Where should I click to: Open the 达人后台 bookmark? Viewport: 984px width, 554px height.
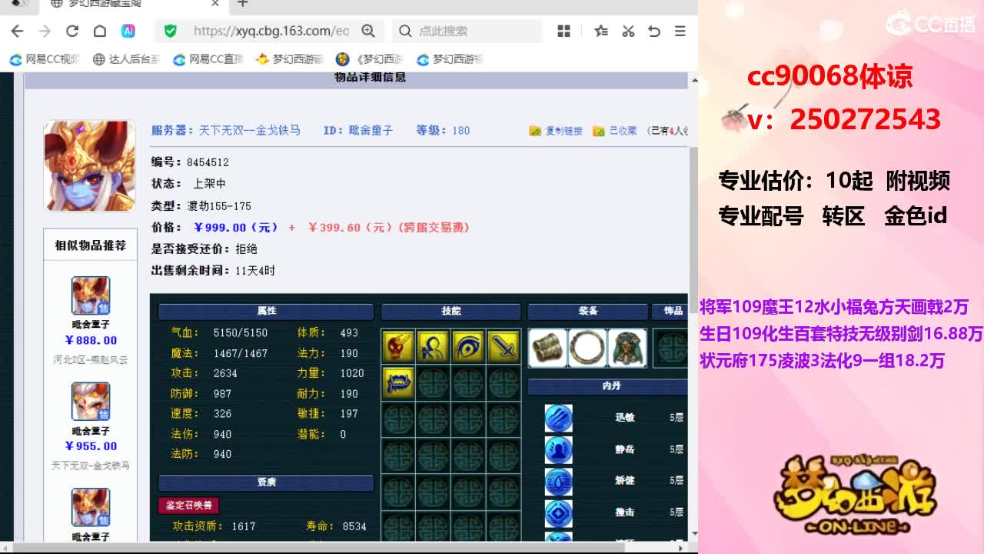126,59
